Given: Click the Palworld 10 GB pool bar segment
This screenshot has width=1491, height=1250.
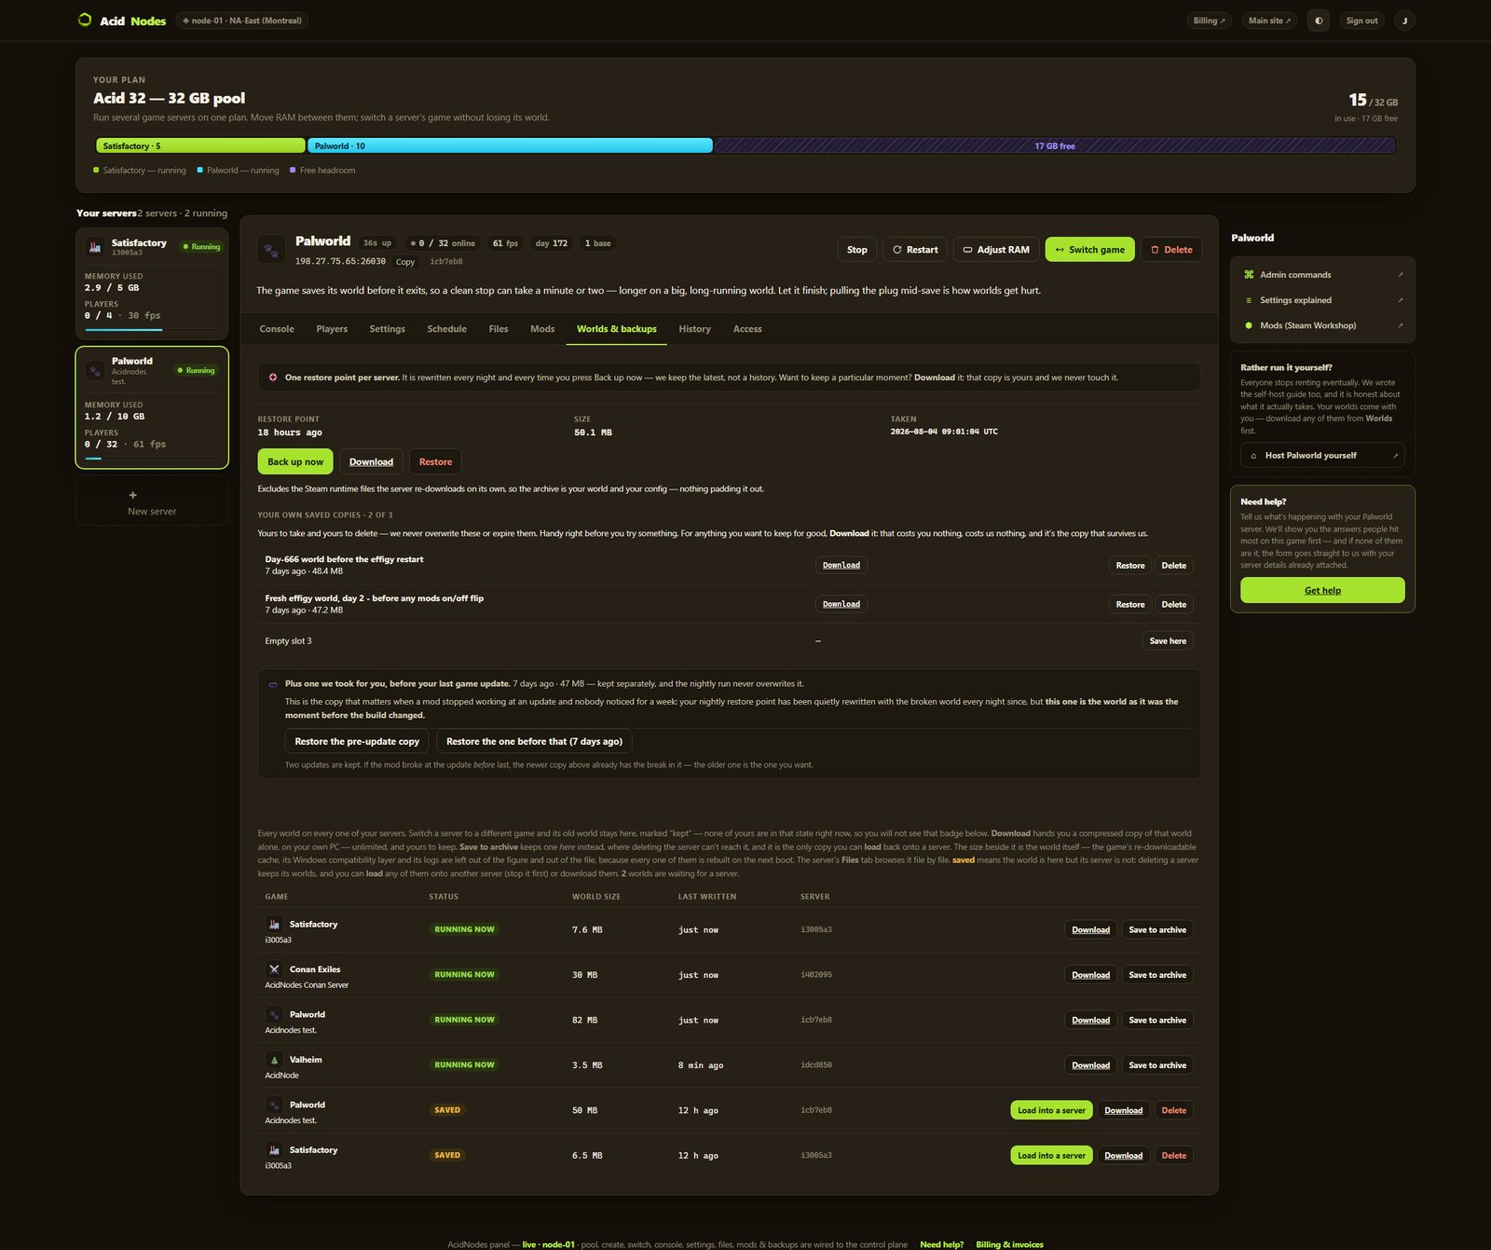Looking at the screenshot, I should click(510, 145).
